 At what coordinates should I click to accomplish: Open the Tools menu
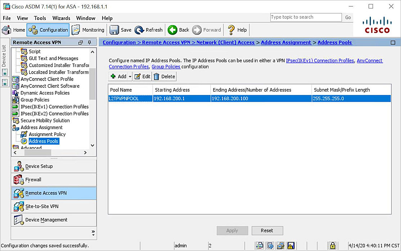pyautogui.click(x=40, y=18)
